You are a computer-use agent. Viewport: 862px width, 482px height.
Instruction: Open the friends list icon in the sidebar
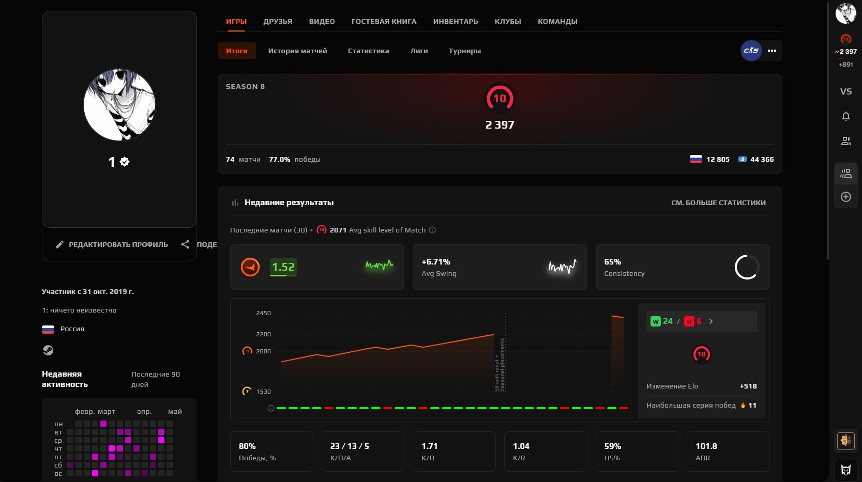pyautogui.click(x=846, y=141)
